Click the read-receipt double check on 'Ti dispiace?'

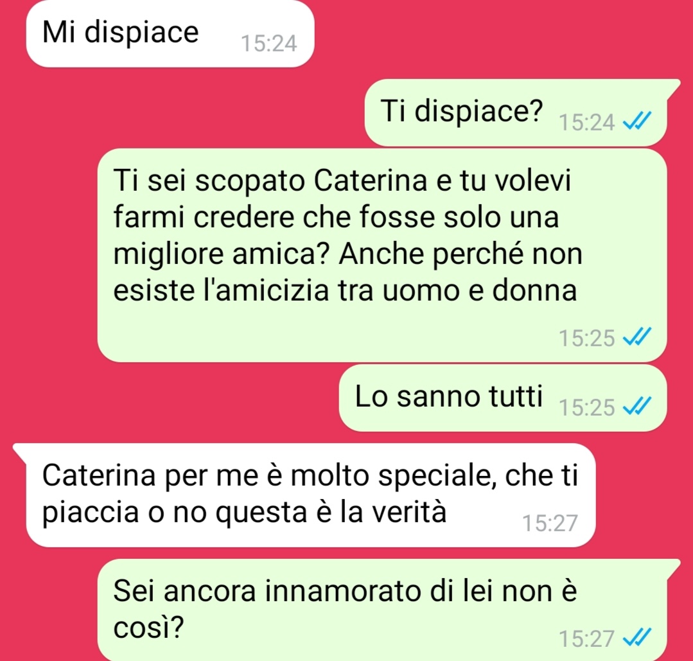[637, 121]
